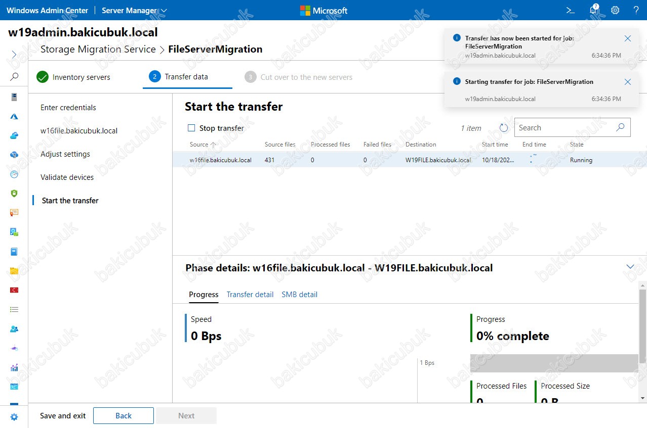The height and width of the screenshot is (428, 647).
Task: Open the Azure hybrid services tool
Action: point(14,116)
